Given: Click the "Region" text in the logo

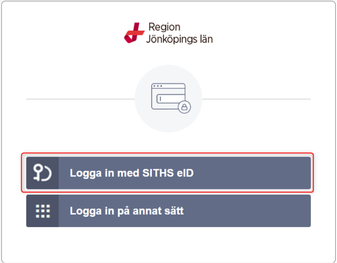Looking at the screenshot, I should pyautogui.click(x=164, y=27).
